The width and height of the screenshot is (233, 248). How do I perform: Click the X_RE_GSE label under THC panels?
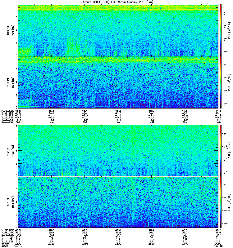7,230
